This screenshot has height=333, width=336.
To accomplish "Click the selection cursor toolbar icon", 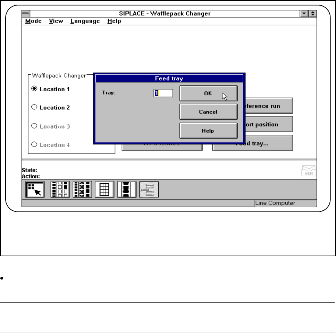I will point(35,189).
